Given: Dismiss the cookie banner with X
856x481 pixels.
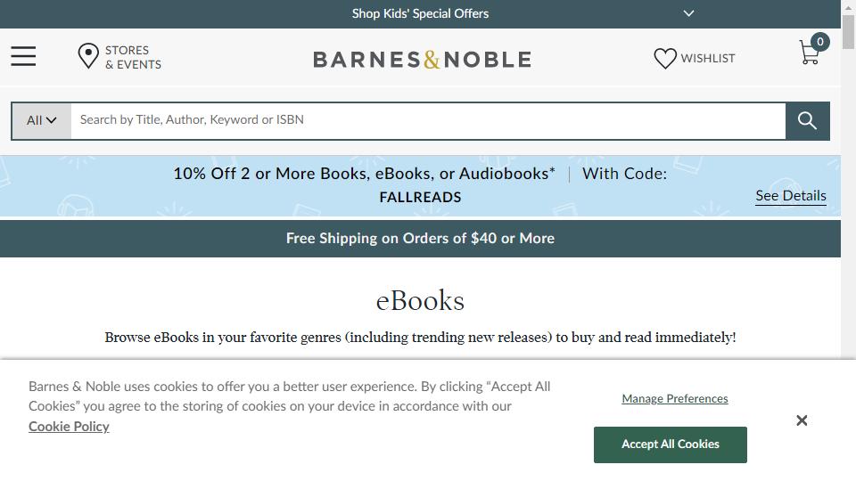Looking at the screenshot, I should [802, 420].
